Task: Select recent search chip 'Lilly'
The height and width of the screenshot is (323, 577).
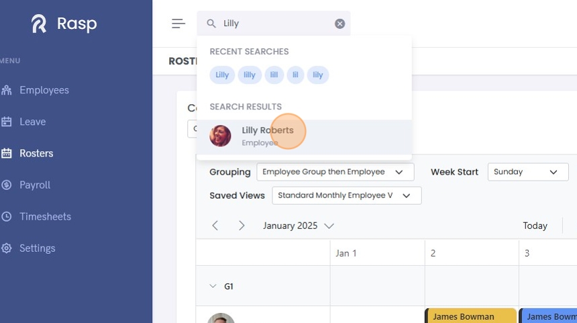Action: point(222,75)
